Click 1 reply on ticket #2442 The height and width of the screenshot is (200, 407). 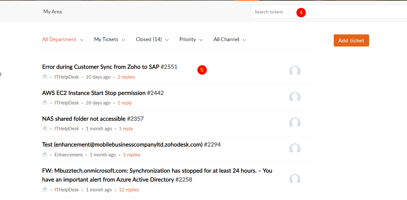(125, 103)
